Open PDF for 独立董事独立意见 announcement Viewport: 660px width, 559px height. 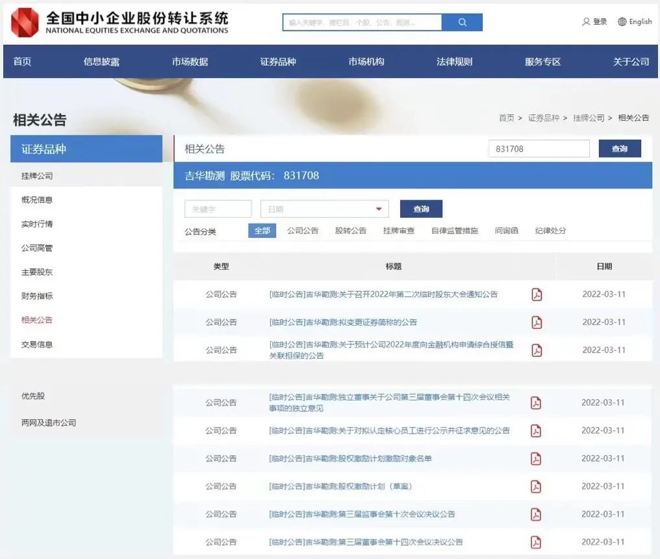pos(536,403)
